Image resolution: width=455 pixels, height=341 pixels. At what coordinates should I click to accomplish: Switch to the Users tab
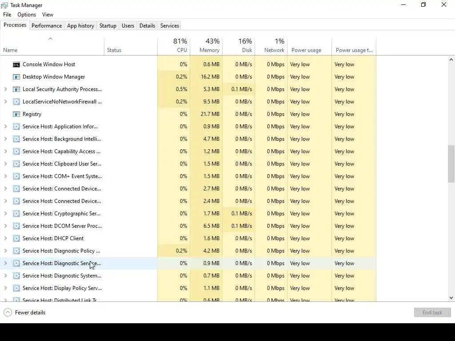click(x=128, y=25)
